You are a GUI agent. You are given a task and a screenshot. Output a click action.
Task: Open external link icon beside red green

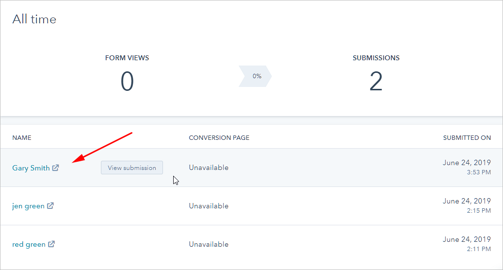[51, 244]
